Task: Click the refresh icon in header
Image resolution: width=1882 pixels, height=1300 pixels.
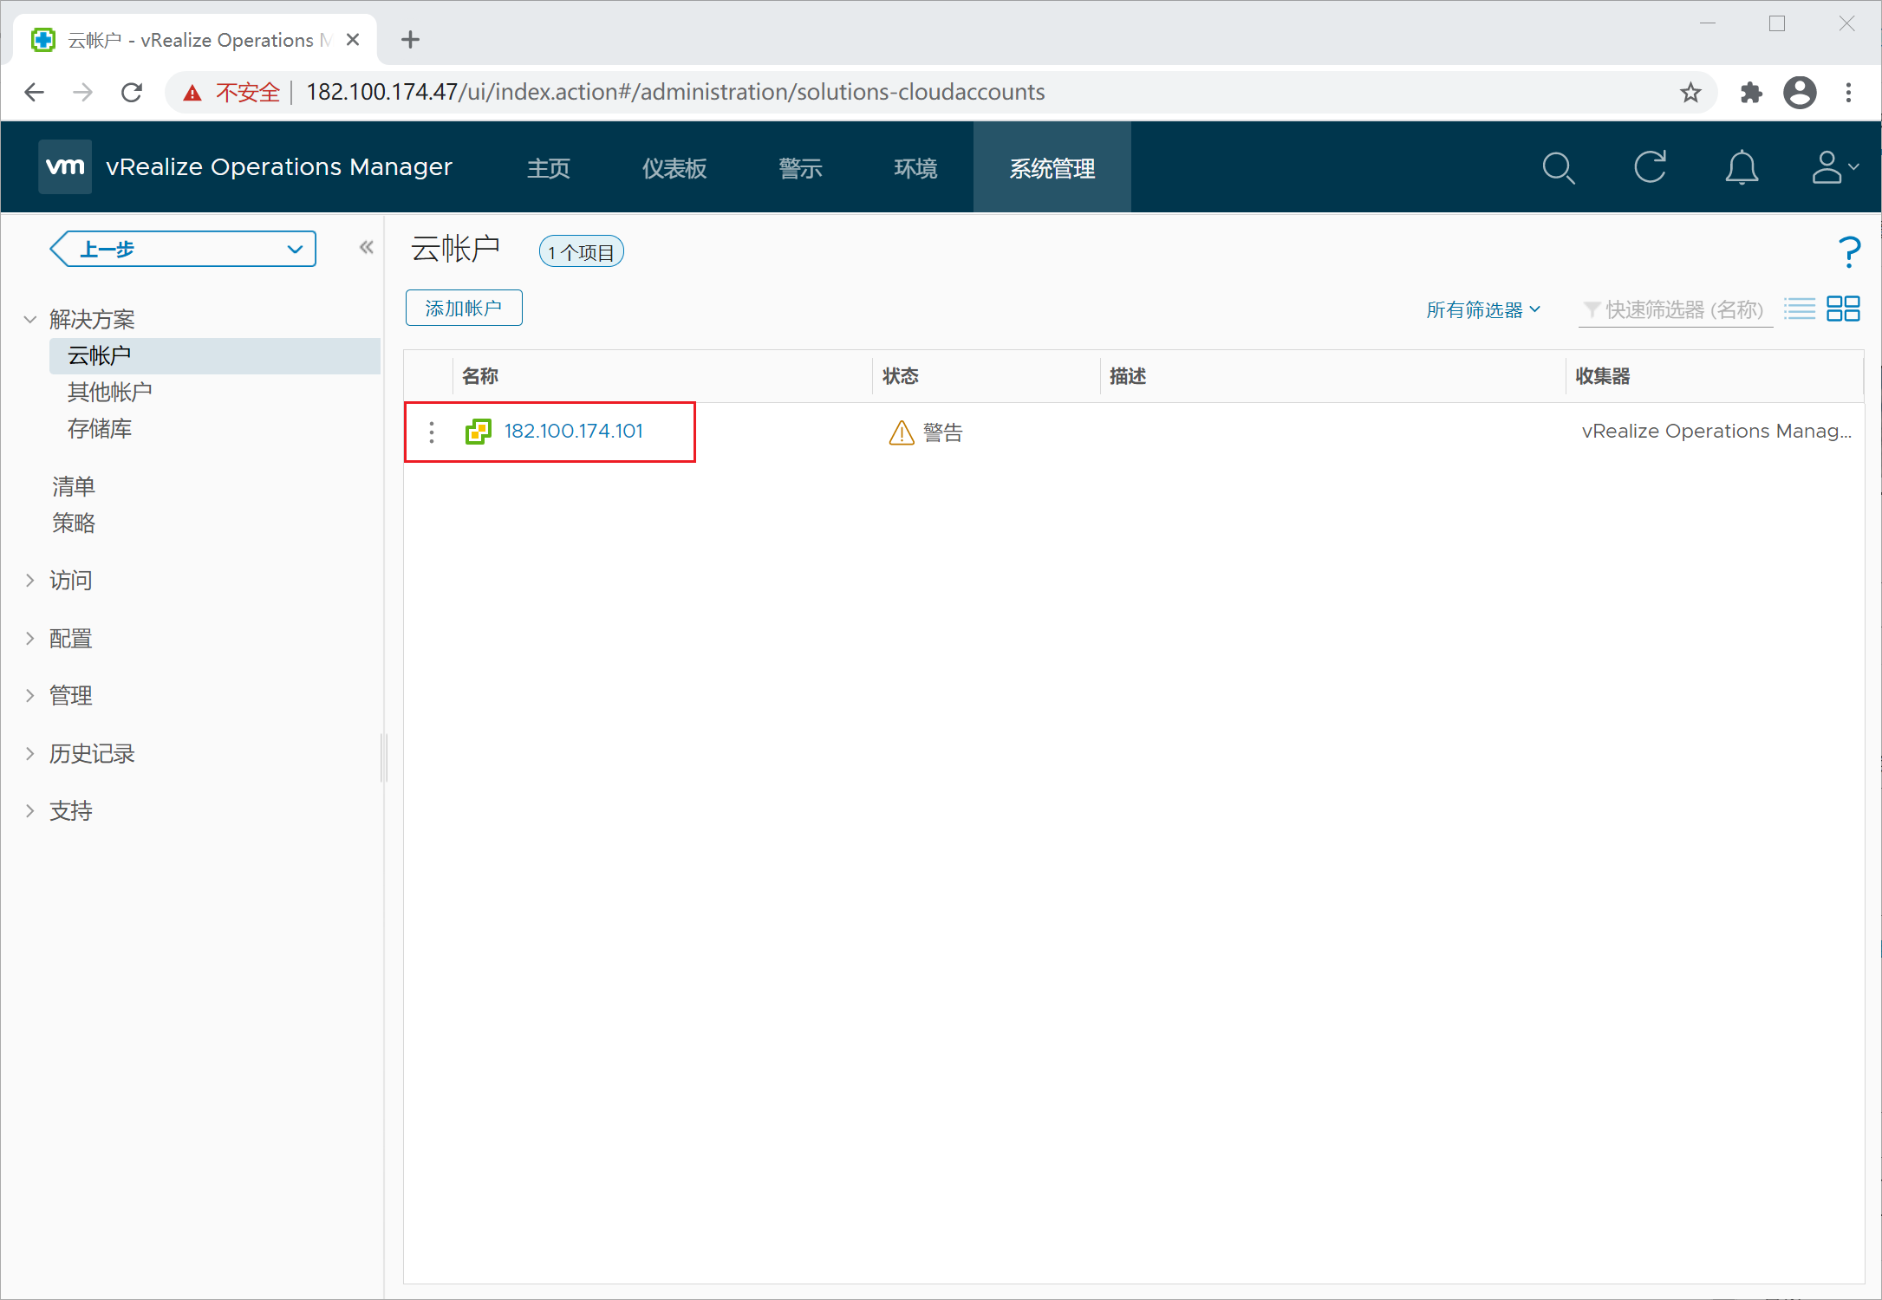Action: pyautogui.click(x=1650, y=167)
